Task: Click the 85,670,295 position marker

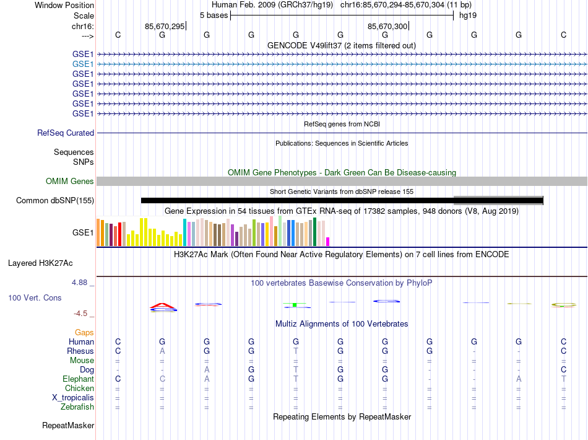Action: (165, 26)
